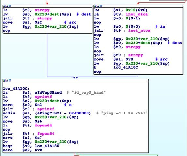Click the group nodes icon on top-left strcpy block
The image size is (187, 156).
[10, 6]
